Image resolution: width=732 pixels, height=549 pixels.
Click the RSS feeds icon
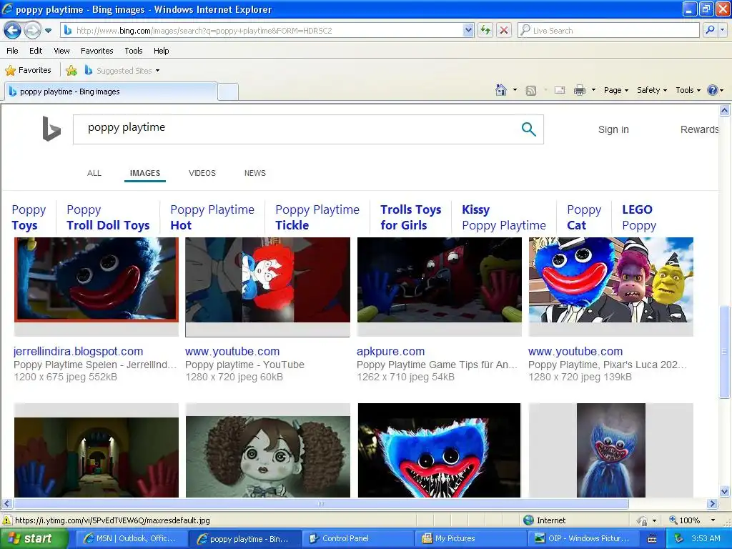click(531, 91)
